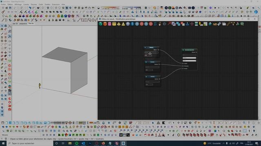
Task: Add orange cylinder shape node from editor toolbar
Action: [105, 24]
